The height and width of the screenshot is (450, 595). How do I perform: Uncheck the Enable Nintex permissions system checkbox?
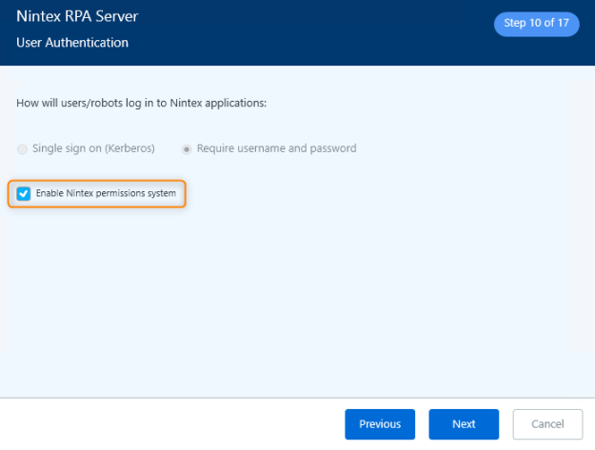(24, 194)
